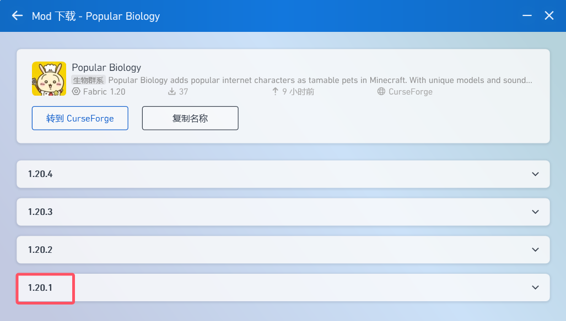The height and width of the screenshot is (321, 566).
Task: Click the globe icon beside CurseForge source
Action: pos(381,91)
